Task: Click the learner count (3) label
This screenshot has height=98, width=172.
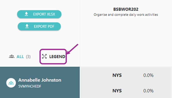Action: [x=28, y=57]
